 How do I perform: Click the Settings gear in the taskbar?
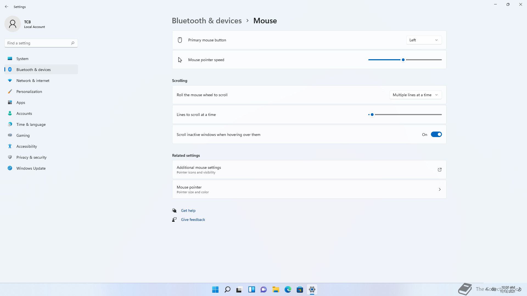coord(312,289)
